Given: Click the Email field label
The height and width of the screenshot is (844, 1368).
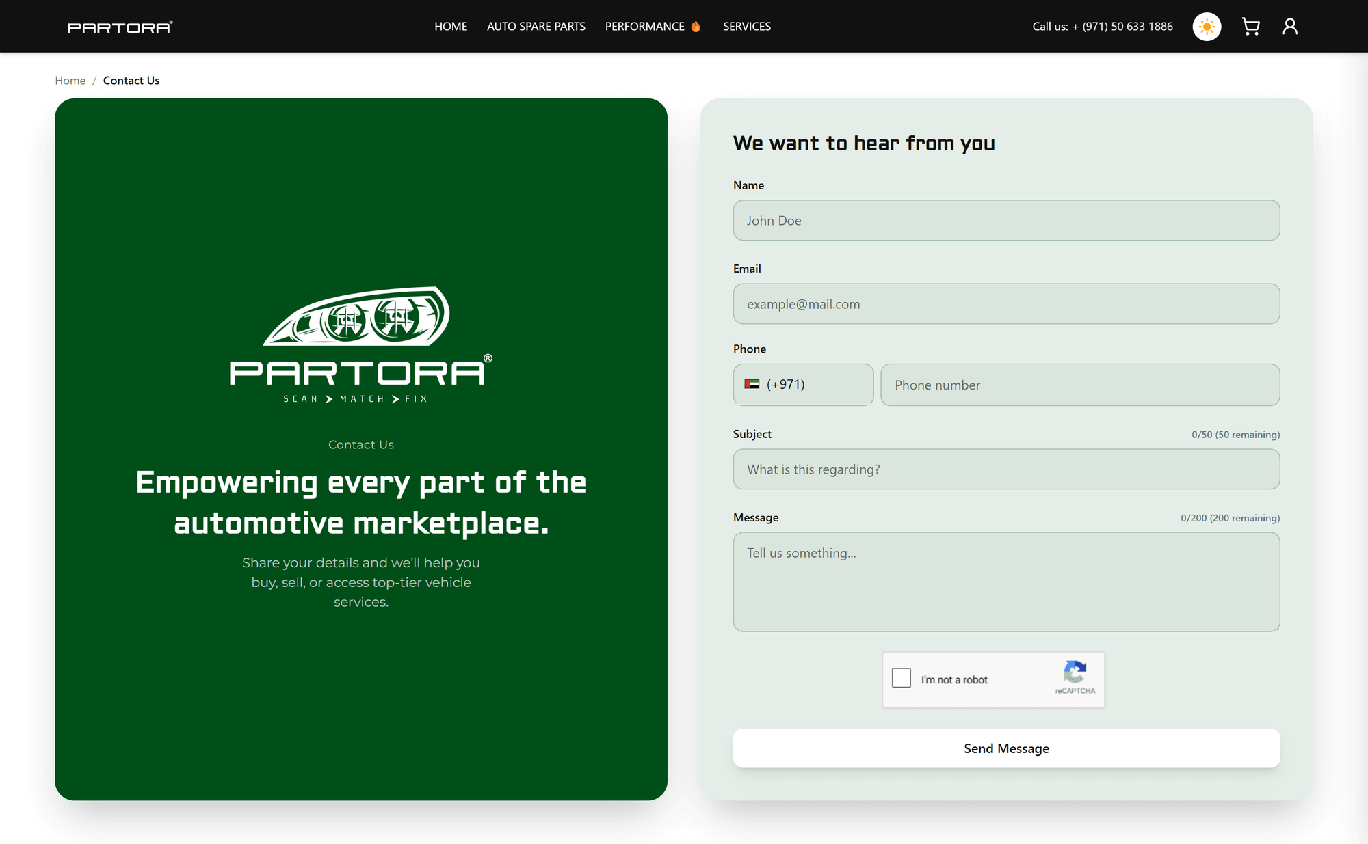Looking at the screenshot, I should (747, 269).
